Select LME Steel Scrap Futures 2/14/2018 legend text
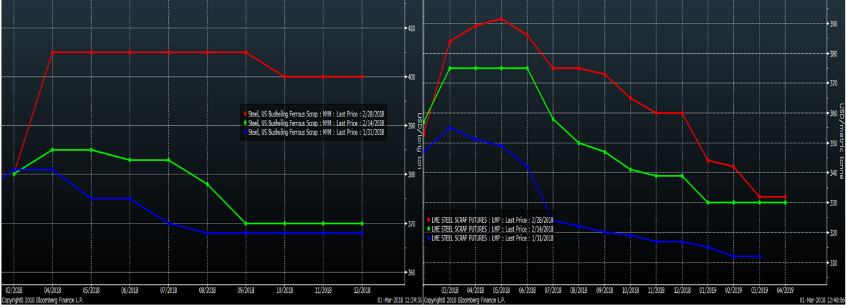Viewport: 846px width, 305px height. [x=492, y=229]
